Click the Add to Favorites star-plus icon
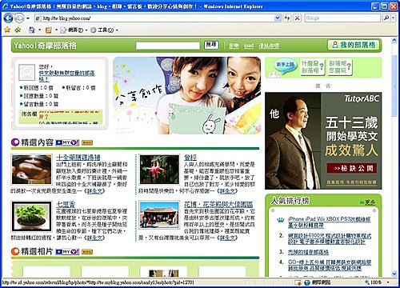The image size is (400, 288). (x=18, y=30)
